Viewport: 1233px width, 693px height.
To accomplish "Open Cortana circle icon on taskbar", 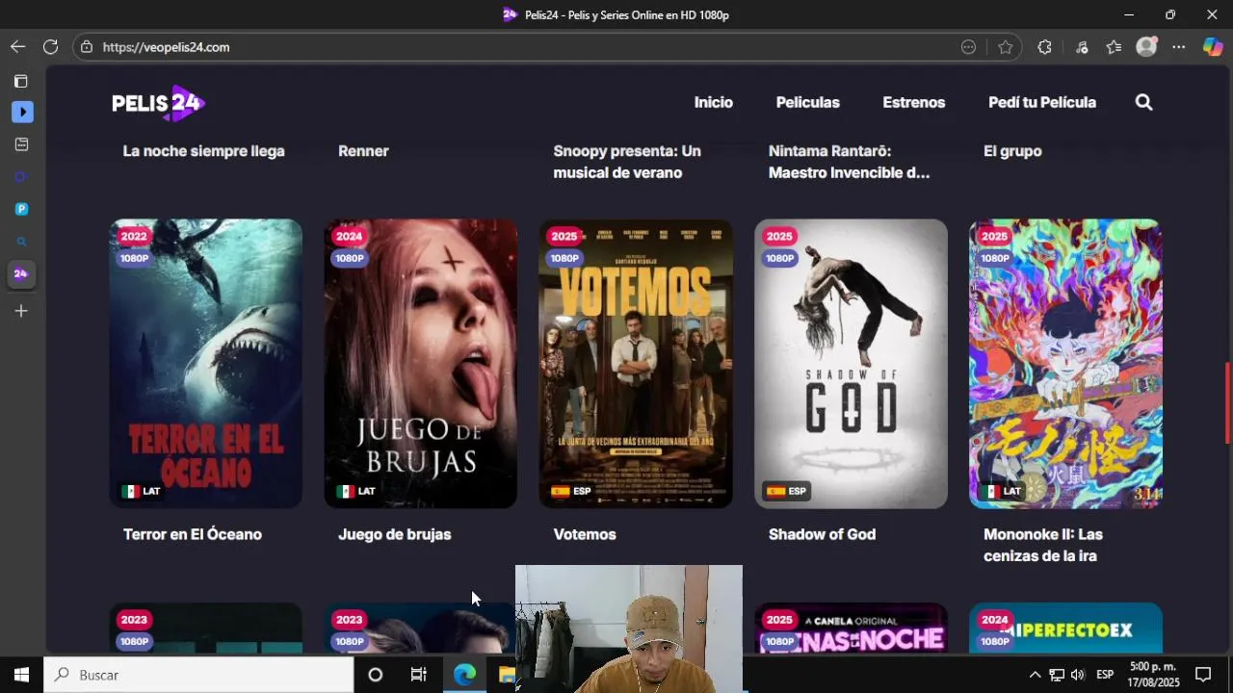I will click(x=375, y=675).
